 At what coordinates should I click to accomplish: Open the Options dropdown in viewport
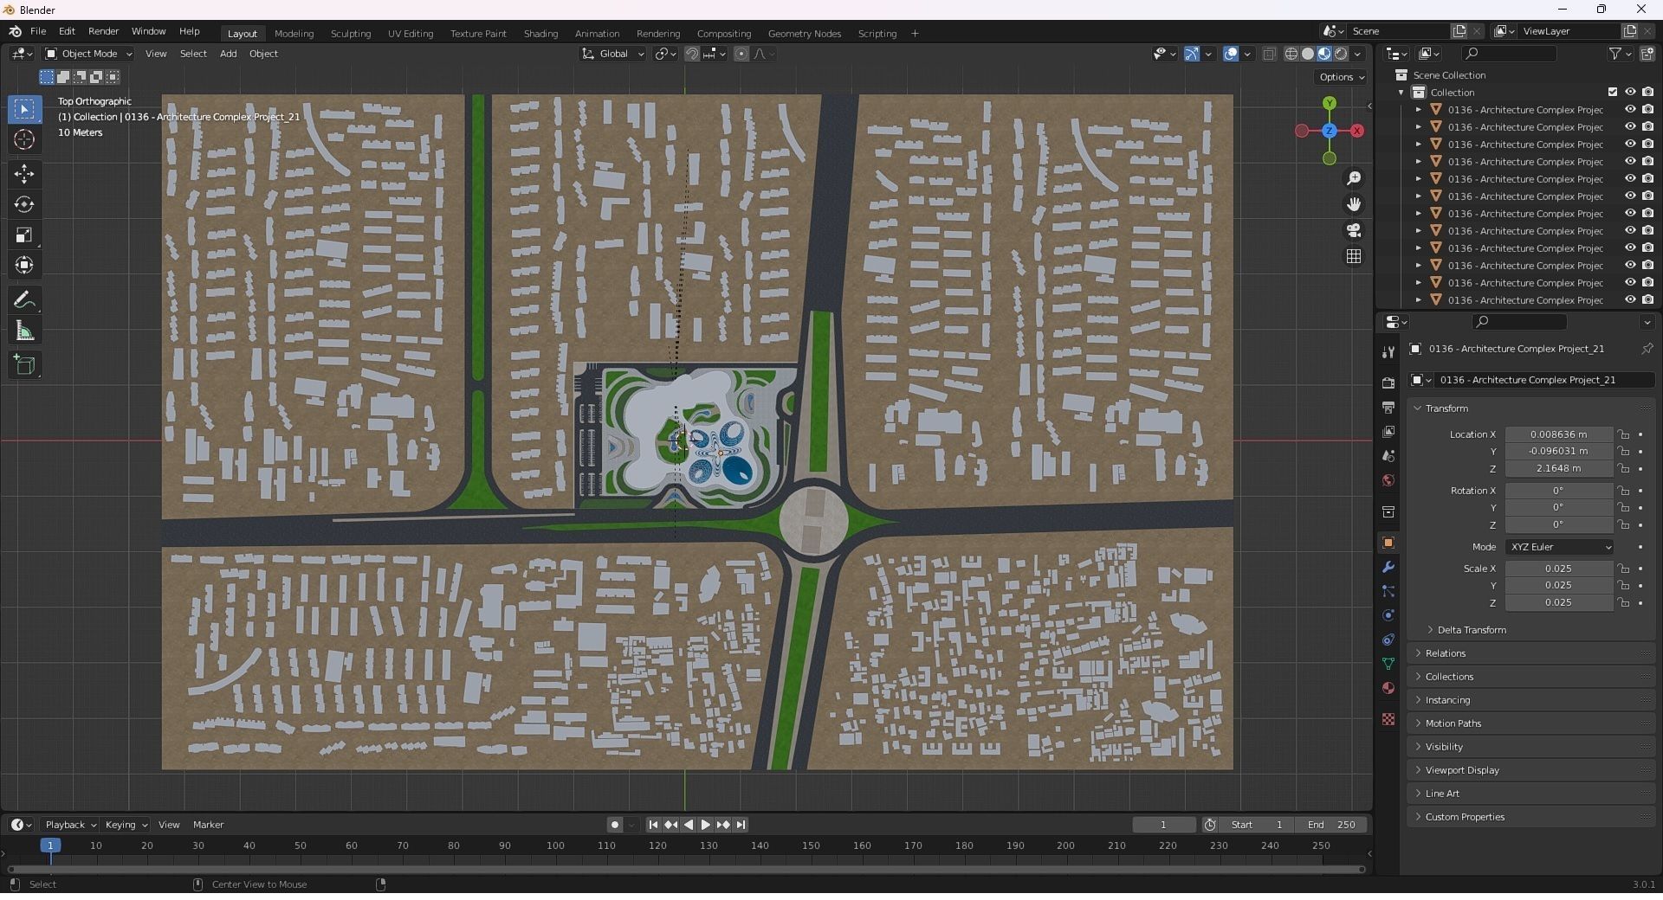click(1342, 77)
